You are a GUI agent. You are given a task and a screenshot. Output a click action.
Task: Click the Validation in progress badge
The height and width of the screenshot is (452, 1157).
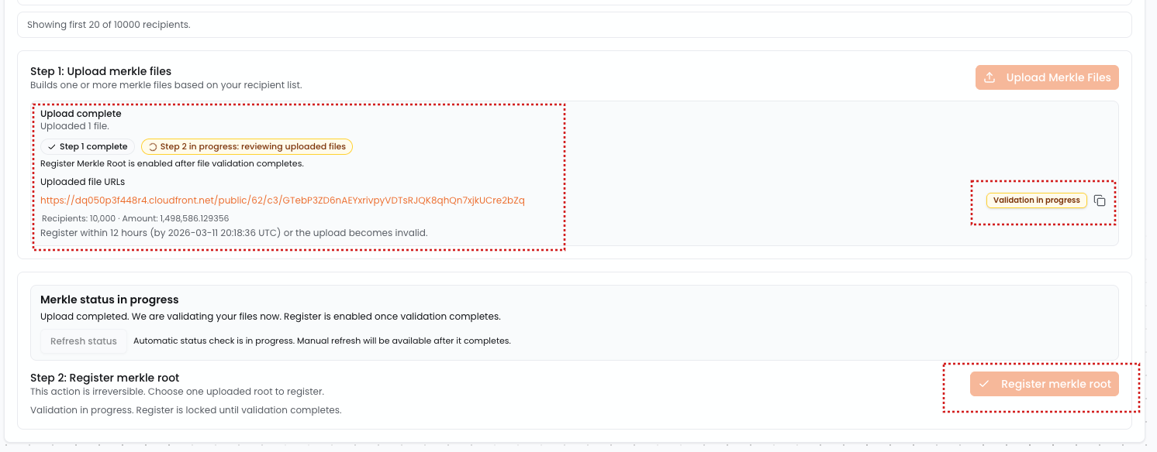[x=1036, y=200]
